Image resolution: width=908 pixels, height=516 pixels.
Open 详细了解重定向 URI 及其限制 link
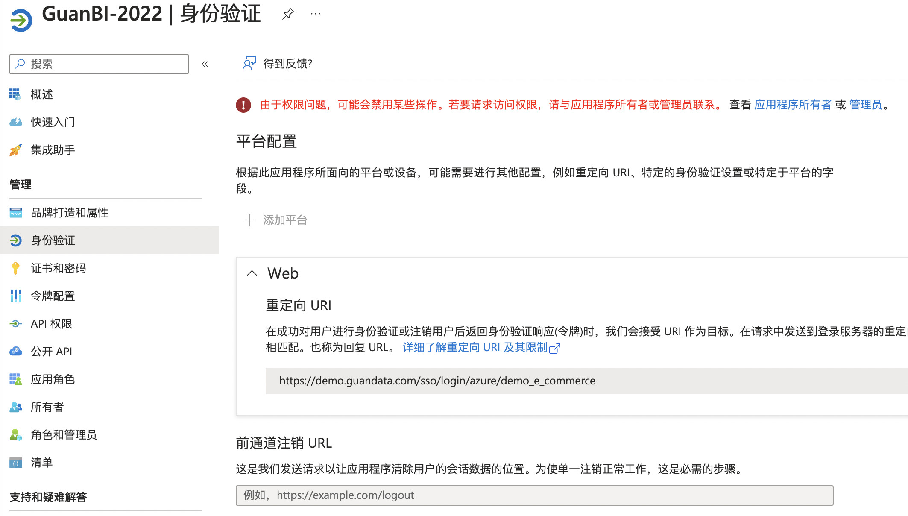(480, 348)
